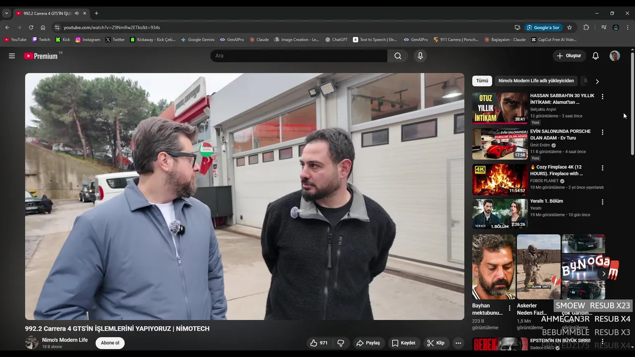Focus the Ara search field

click(x=299, y=56)
